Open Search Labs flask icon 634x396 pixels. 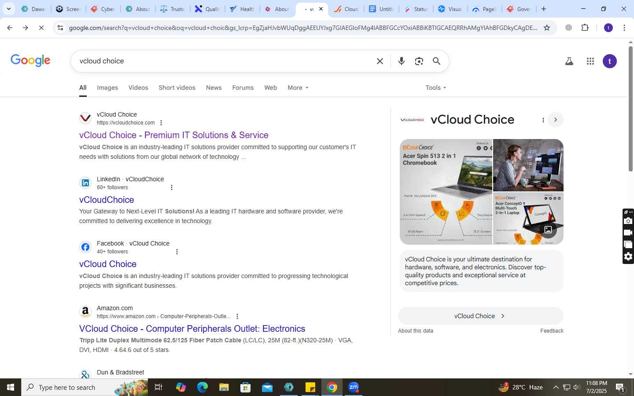tap(569, 61)
